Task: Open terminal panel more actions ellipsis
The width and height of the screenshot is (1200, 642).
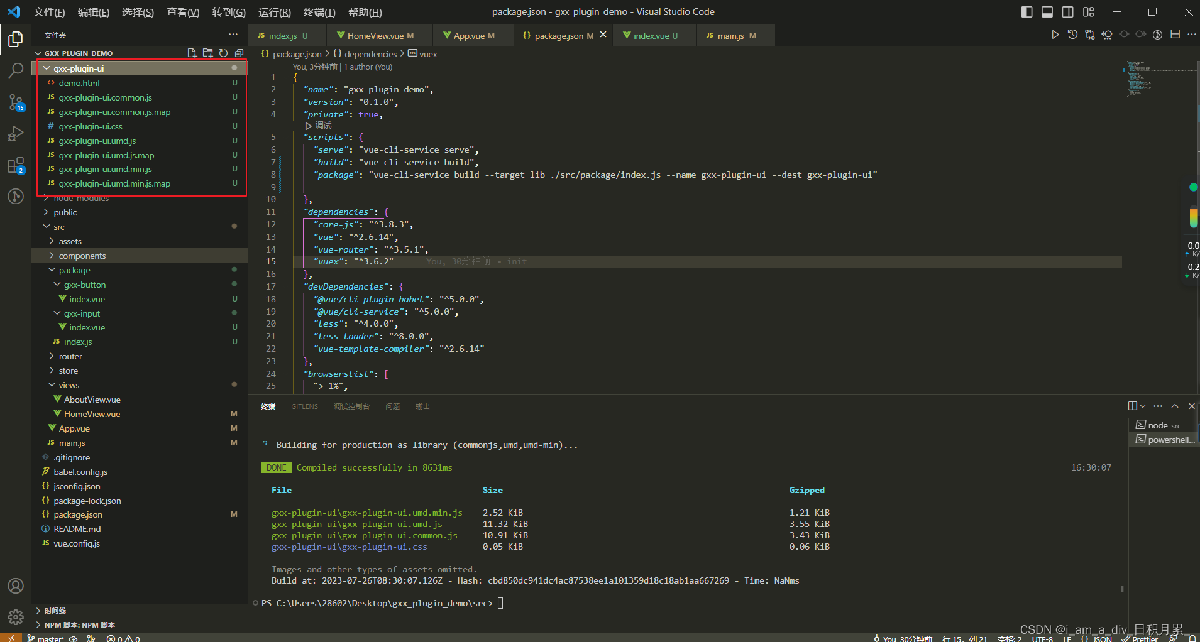Action: (x=1158, y=406)
